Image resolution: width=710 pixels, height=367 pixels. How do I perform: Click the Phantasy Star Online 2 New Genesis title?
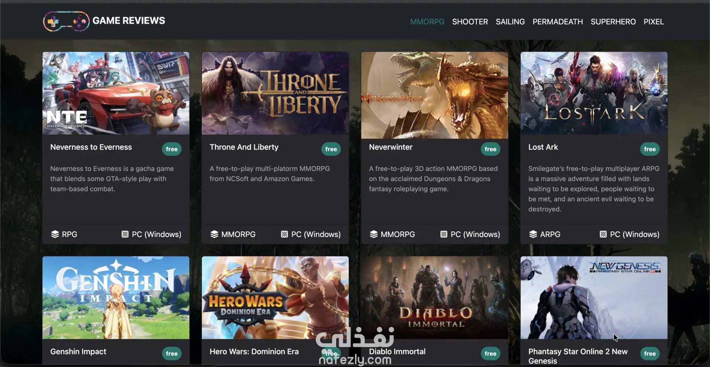[x=578, y=356]
